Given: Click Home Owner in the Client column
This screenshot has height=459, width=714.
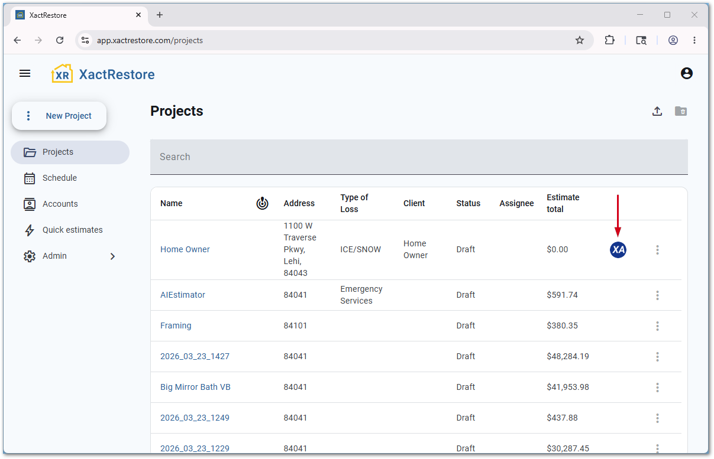Looking at the screenshot, I should [416, 249].
